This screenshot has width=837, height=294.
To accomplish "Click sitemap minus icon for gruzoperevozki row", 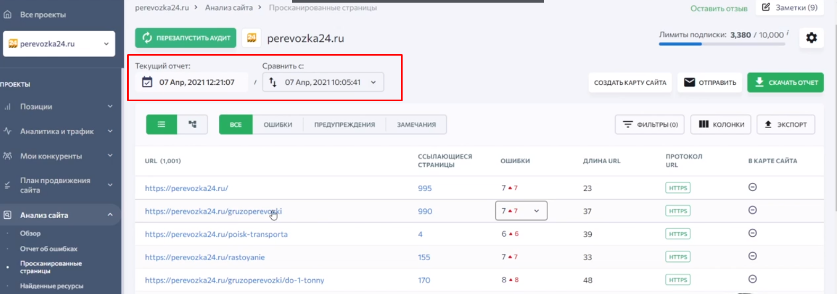I will (x=752, y=210).
